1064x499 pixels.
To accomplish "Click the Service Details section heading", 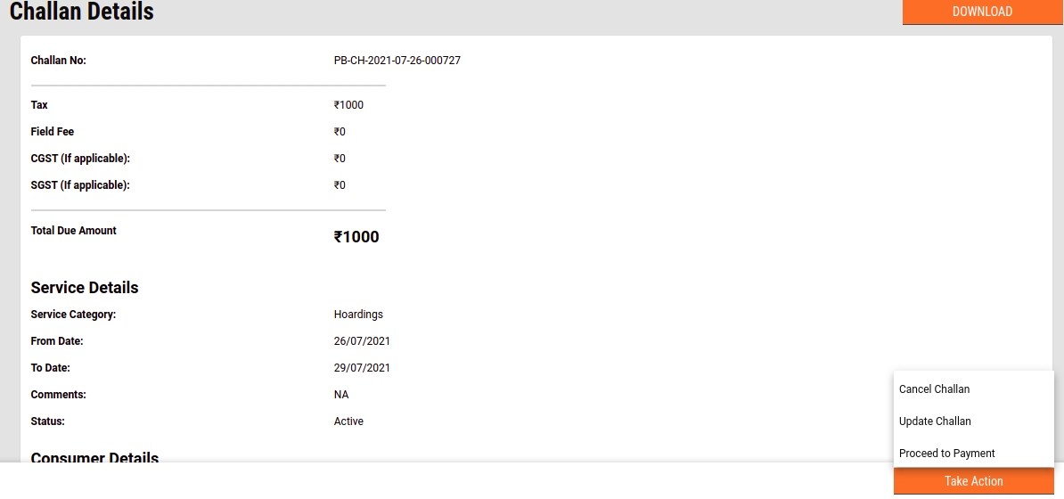I will pos(85,288).
